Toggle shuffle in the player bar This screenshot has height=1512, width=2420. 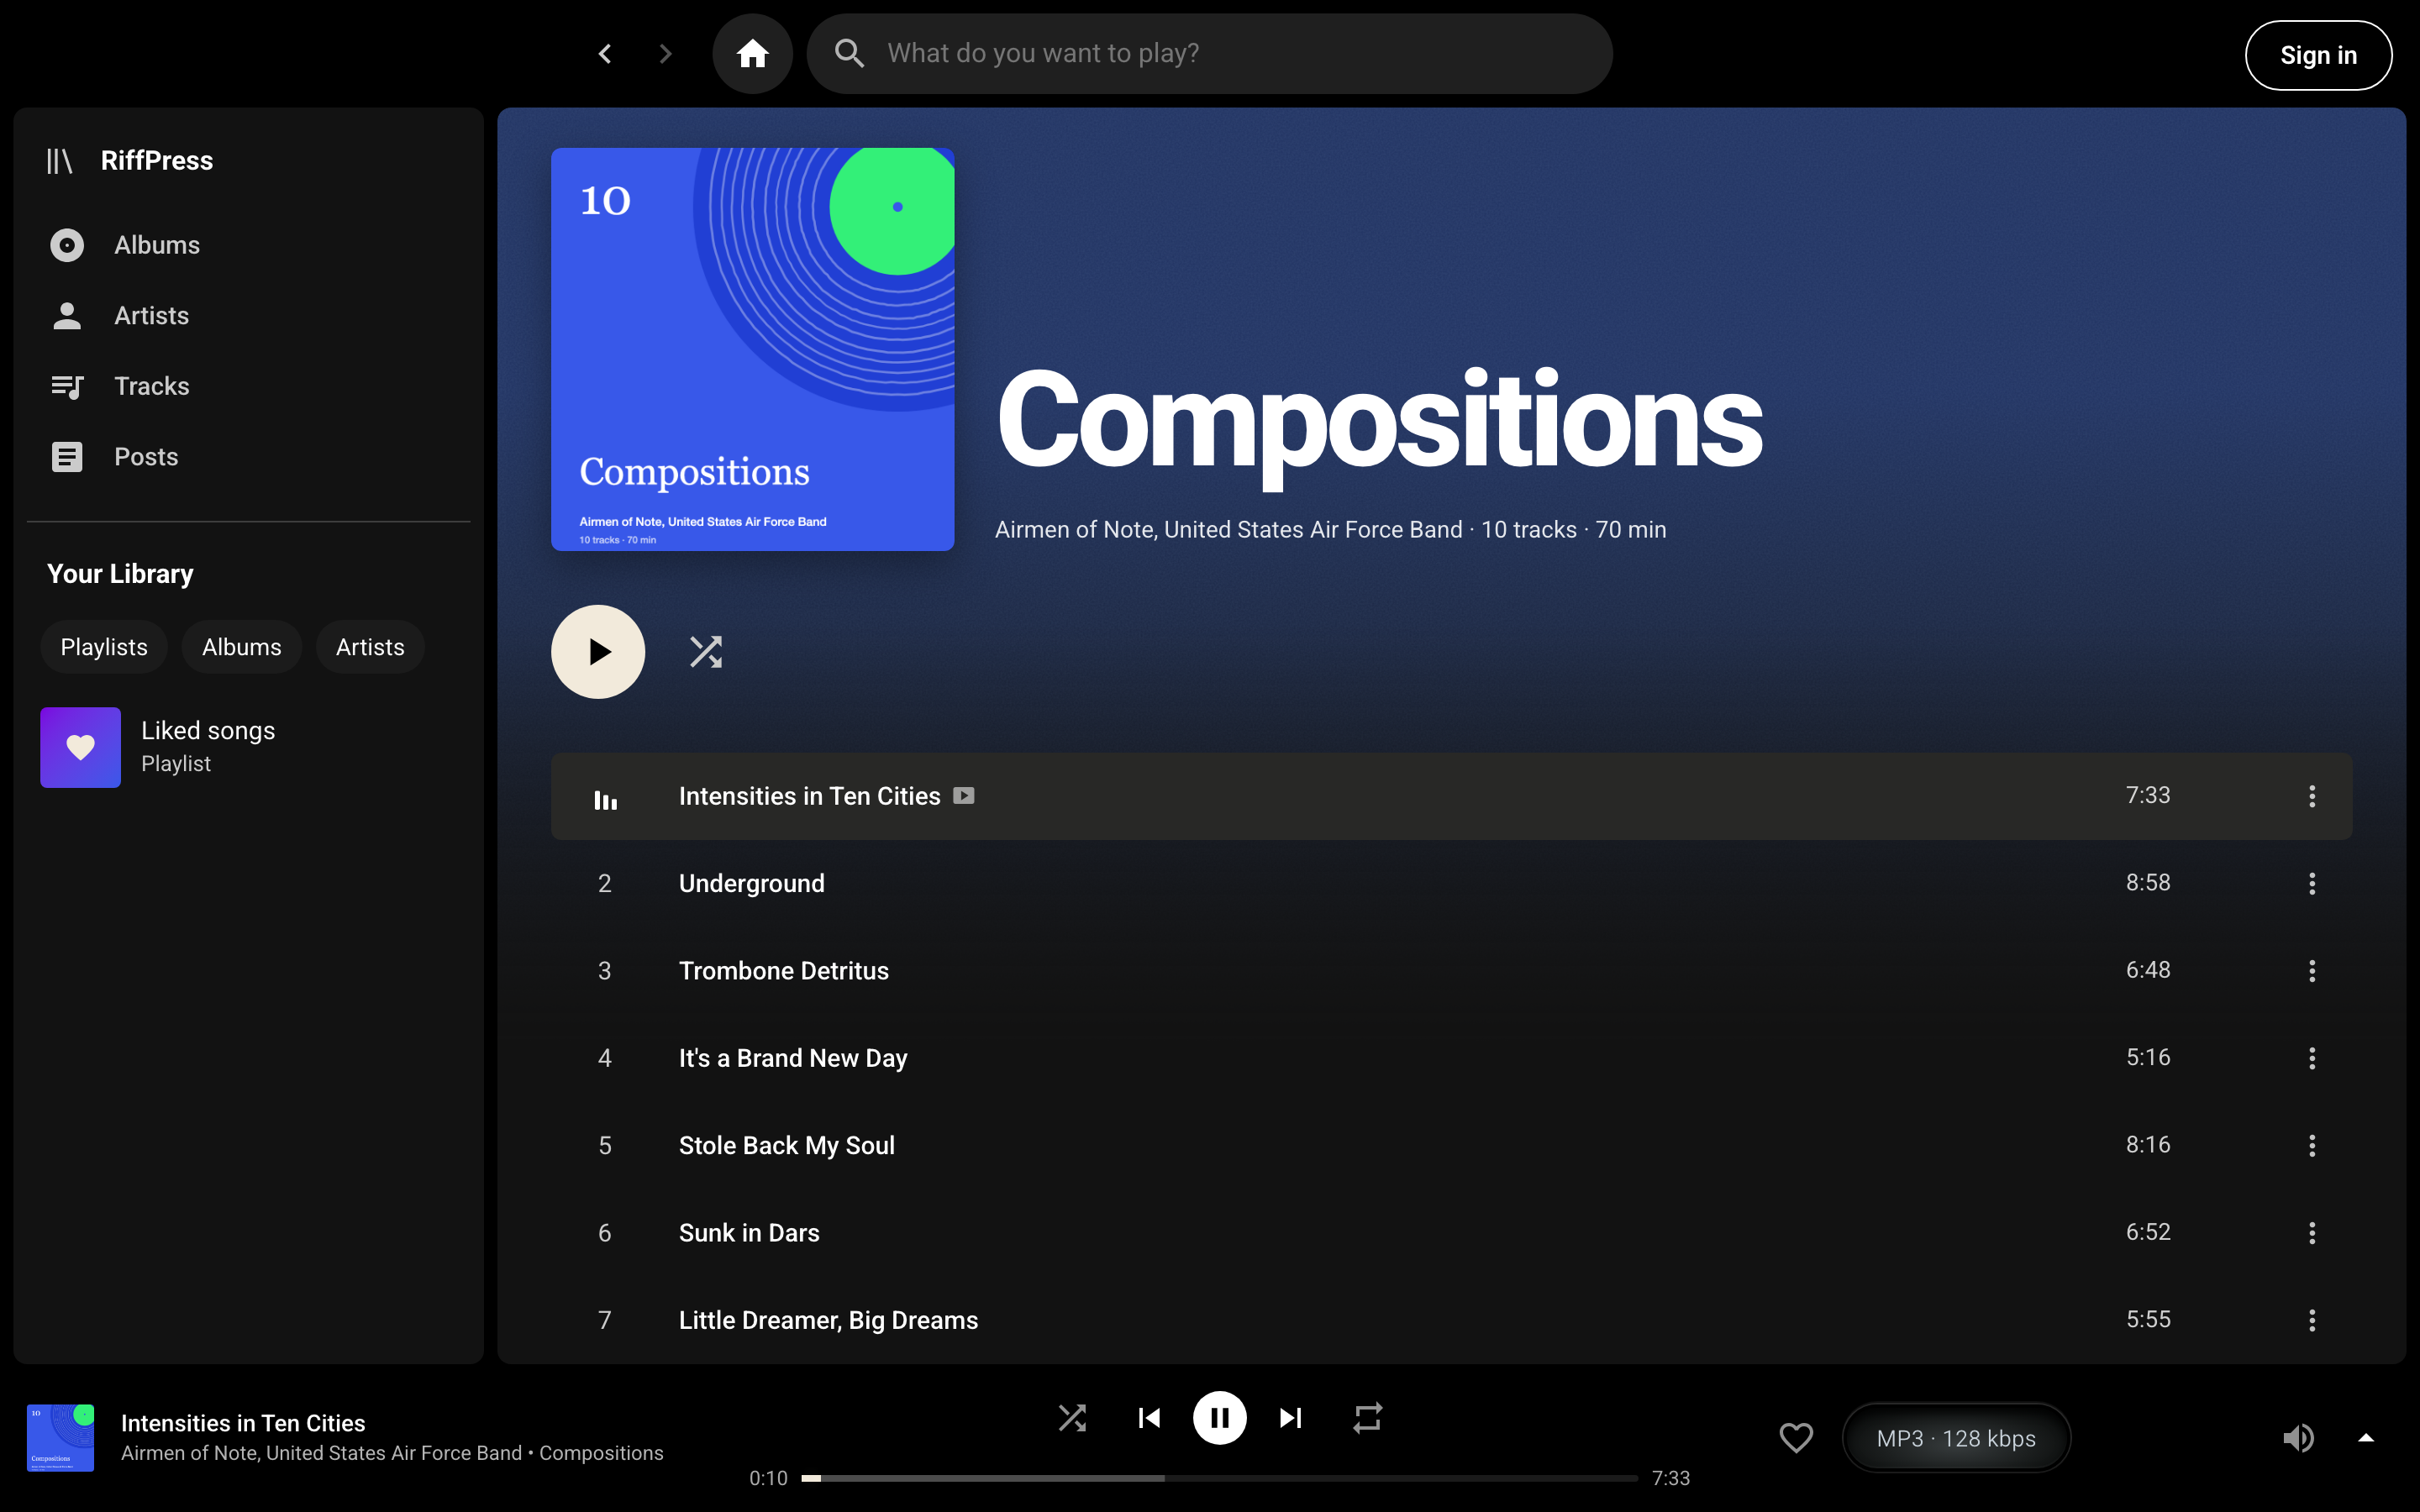click(1072, 1418)
